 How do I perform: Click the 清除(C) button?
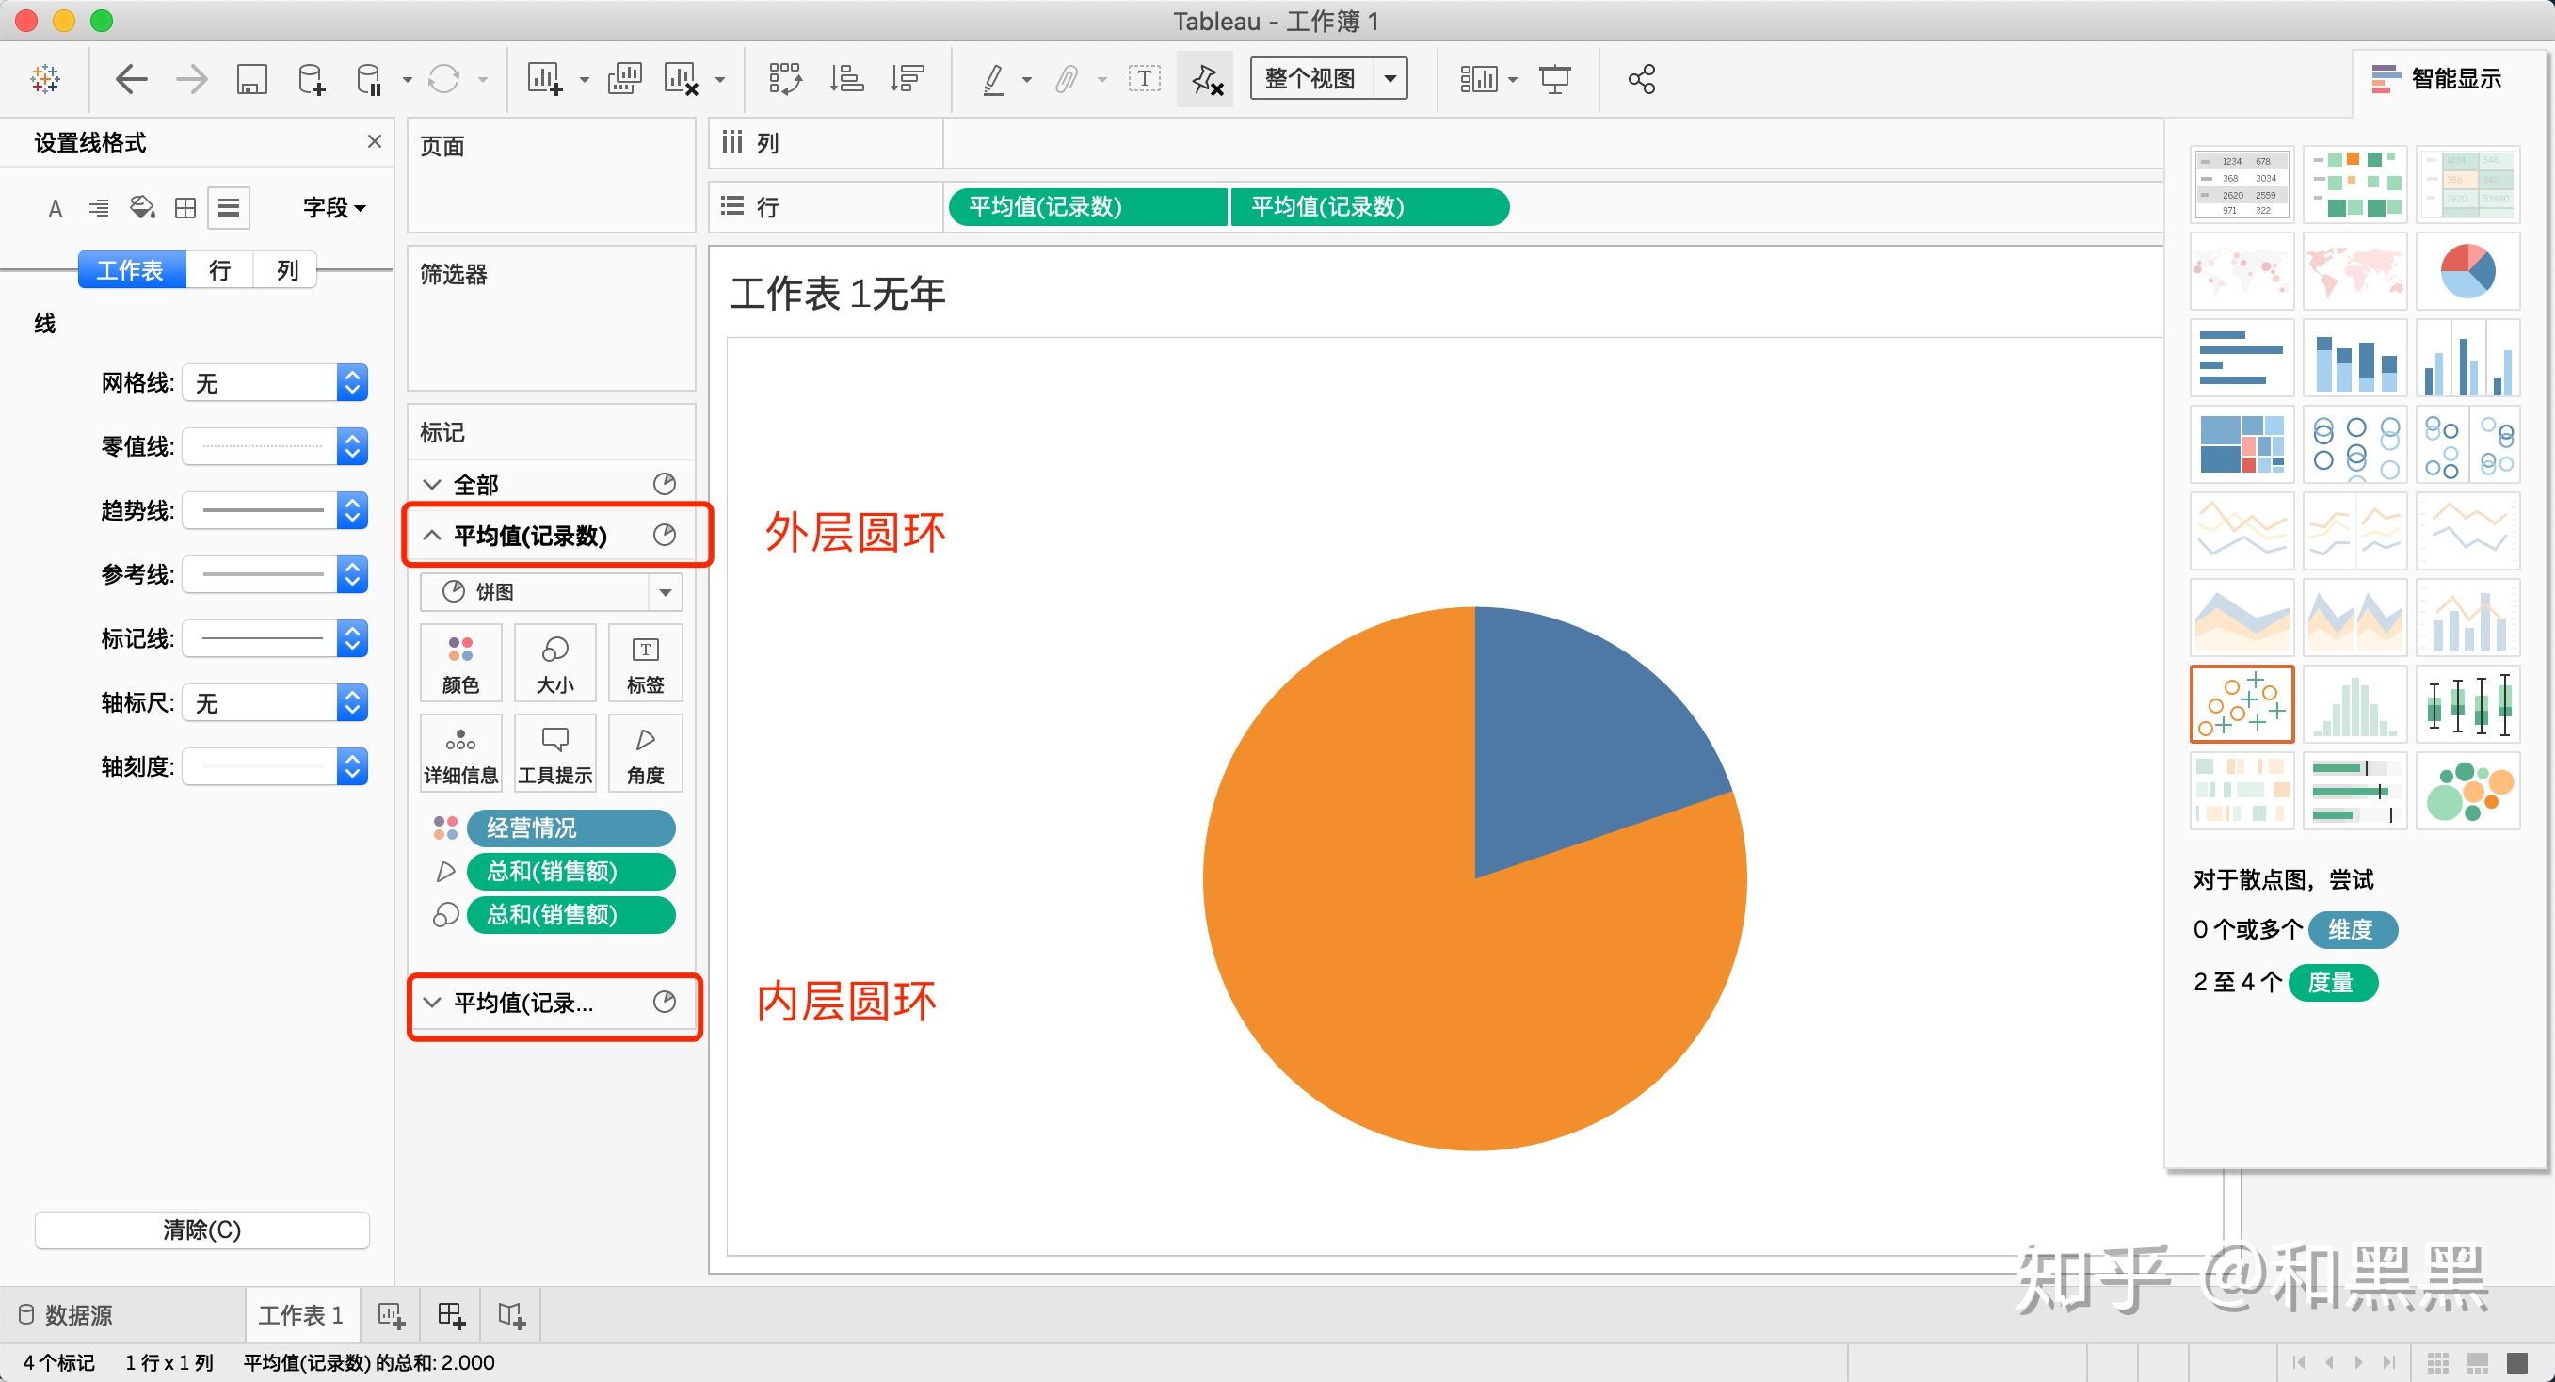(x=201, y=1229)
